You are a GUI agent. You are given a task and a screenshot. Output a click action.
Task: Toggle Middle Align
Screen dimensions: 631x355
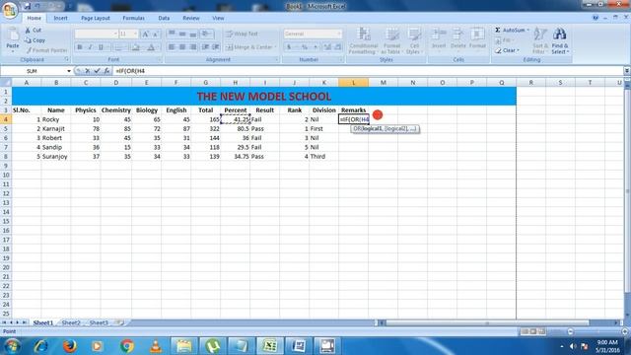coord(182,34)
